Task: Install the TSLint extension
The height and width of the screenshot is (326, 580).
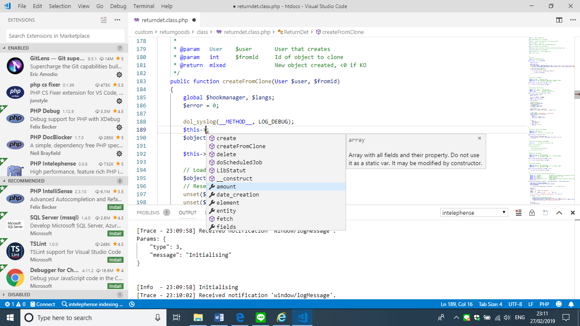Action: point(115,260)
